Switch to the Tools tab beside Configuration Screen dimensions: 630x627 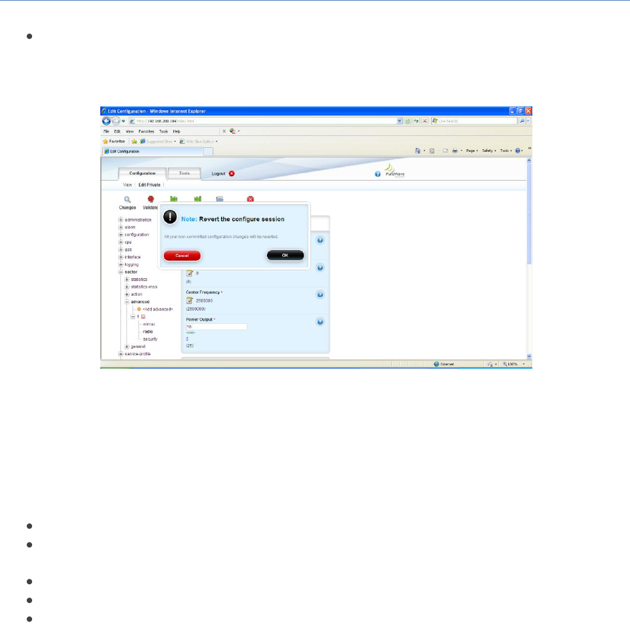184,173
